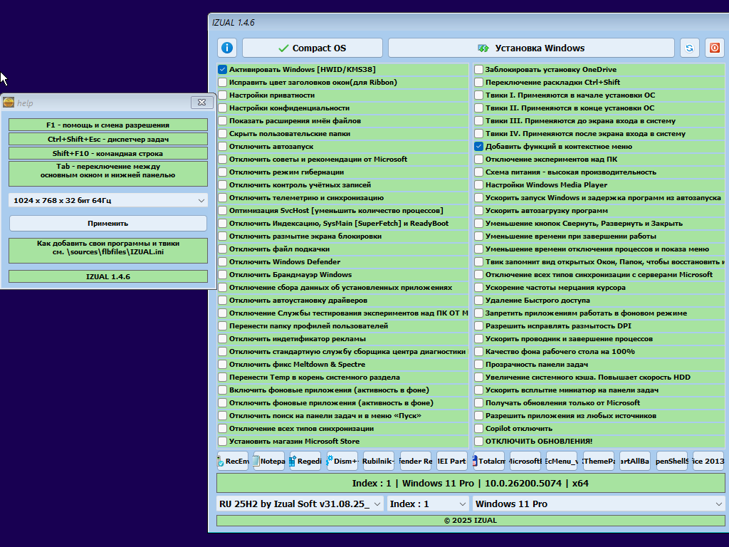Image resolution: width=729 pixels, height=547 pixels.
Task: Launch Totalcmd from the bottom toolbar
Action: click(x=488, y=461)
